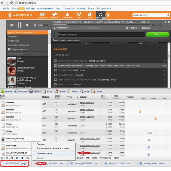Switch to DevTools Console panel

[x=97, y=91]
